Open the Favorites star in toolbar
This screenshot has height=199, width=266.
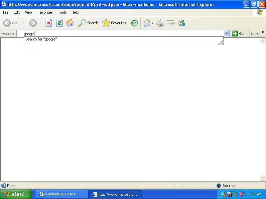coord(114,23)
